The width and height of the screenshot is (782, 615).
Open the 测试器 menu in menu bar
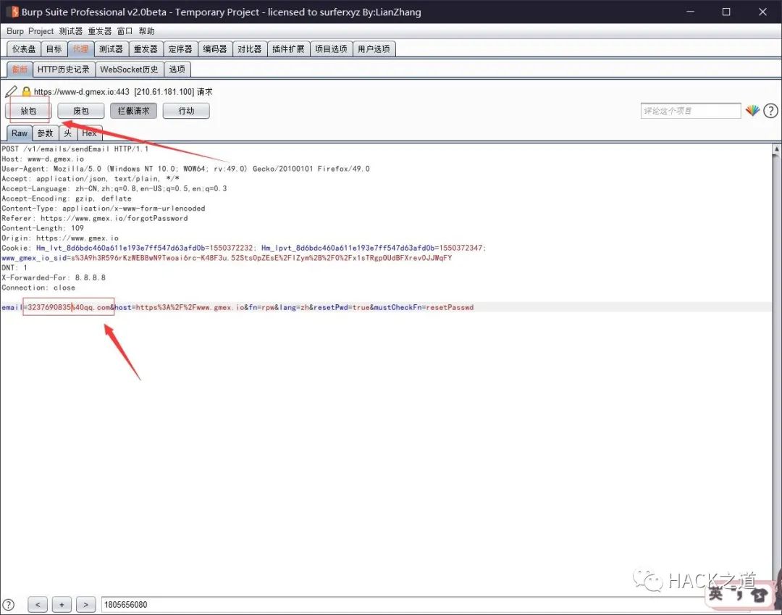[x=71, y=31]
